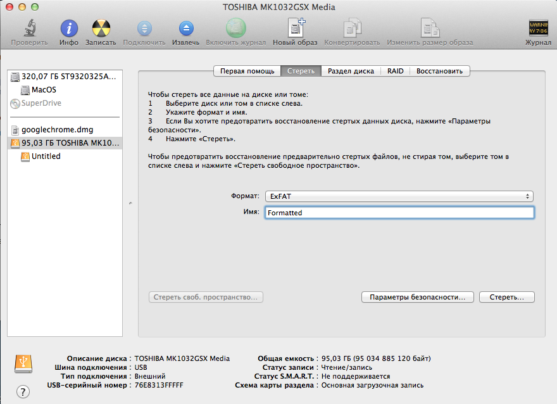This screenshot has width=557, height=404.
Task: Open the Журнал log icon
Action: point(539,28)
